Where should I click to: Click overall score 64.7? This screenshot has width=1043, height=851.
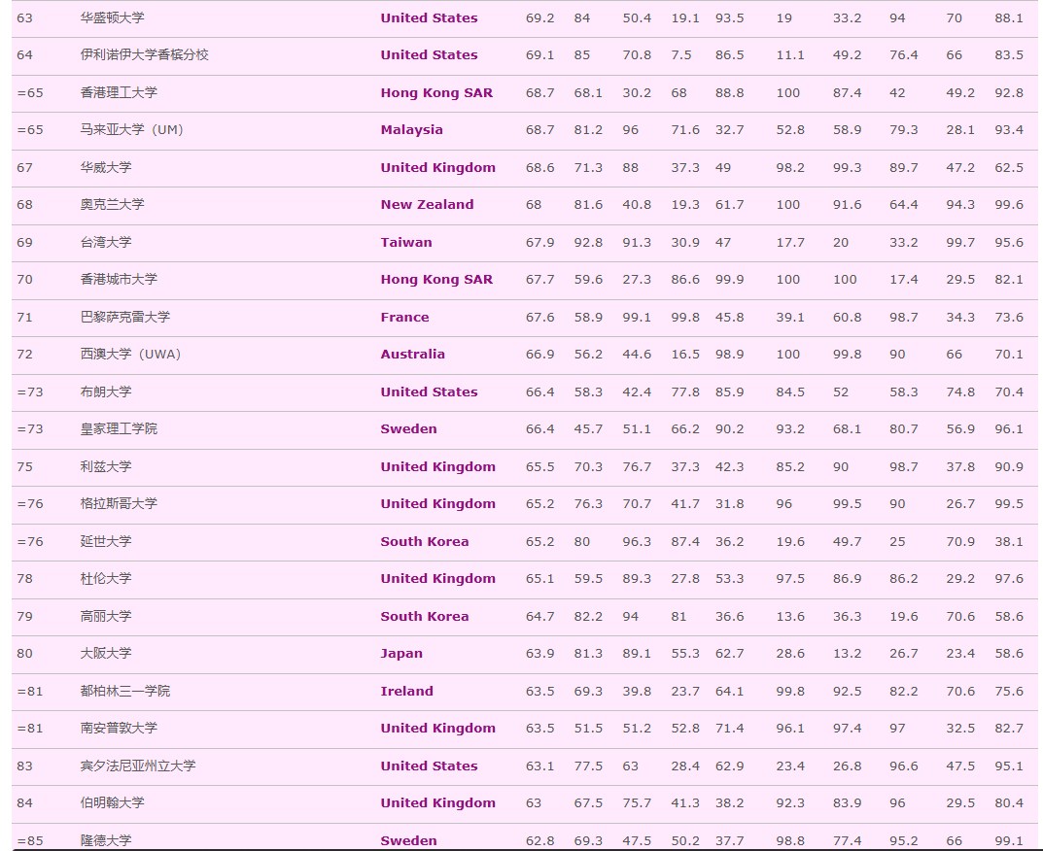(539, 616)
